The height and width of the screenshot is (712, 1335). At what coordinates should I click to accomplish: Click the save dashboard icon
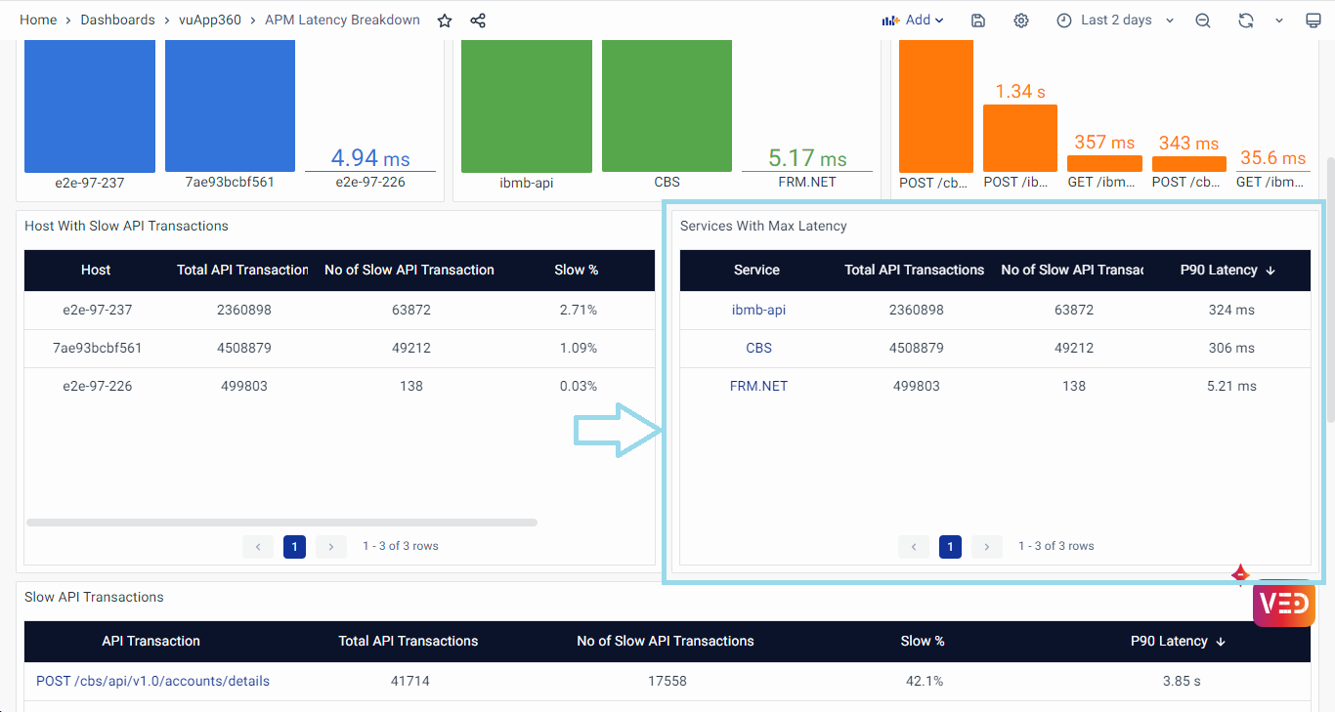[x=978, y=21]
